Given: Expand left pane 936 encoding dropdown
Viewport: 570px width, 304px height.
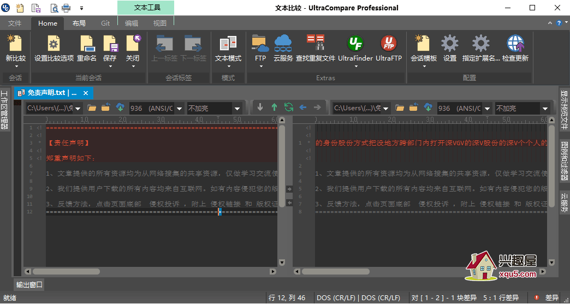Looking at the screenshot, I should (179, 108).
